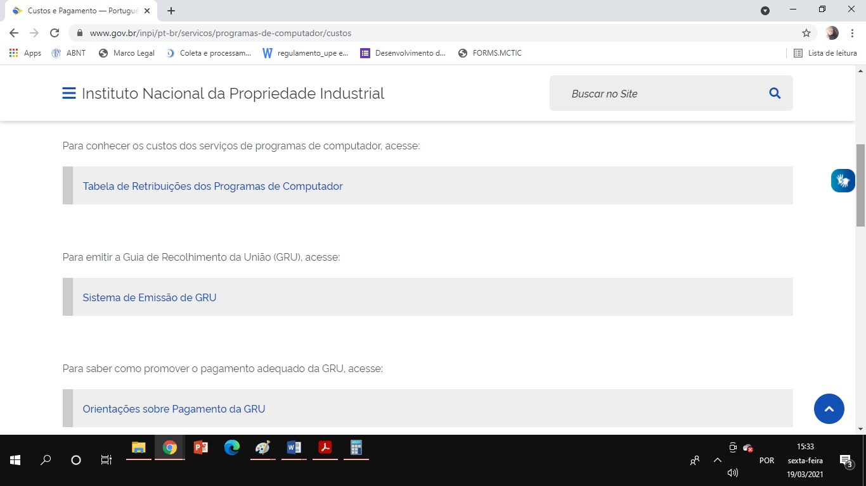The image size is (866, 486).
Task: Click the scrollbar down arrow
Action: tap(860, 429)
